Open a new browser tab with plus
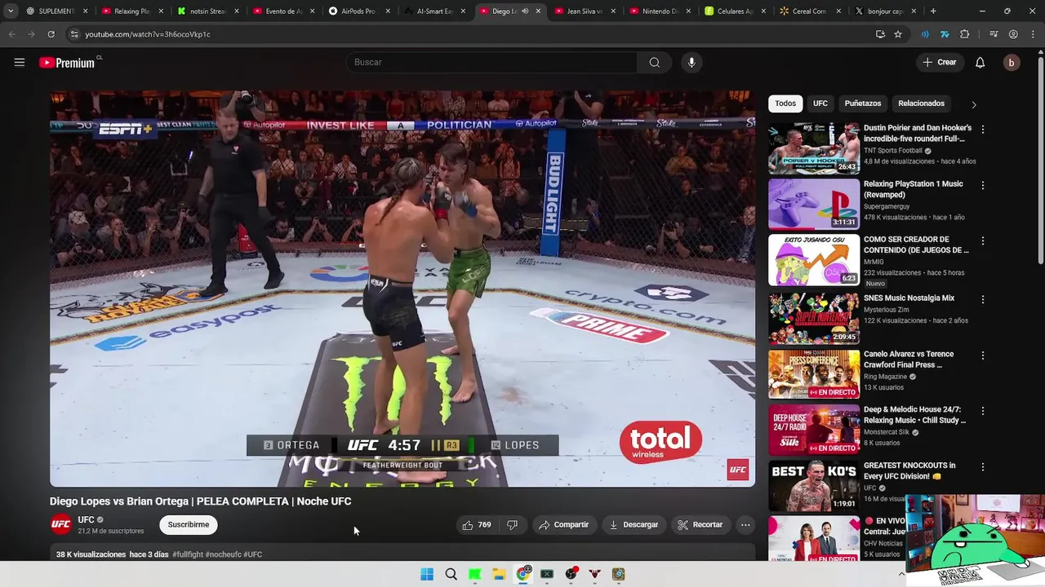 click(x=933, y=11)
